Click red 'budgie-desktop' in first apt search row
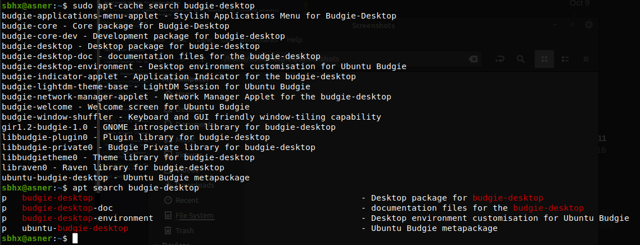Viewport: 640px width, 245px height. click(57, 198)
